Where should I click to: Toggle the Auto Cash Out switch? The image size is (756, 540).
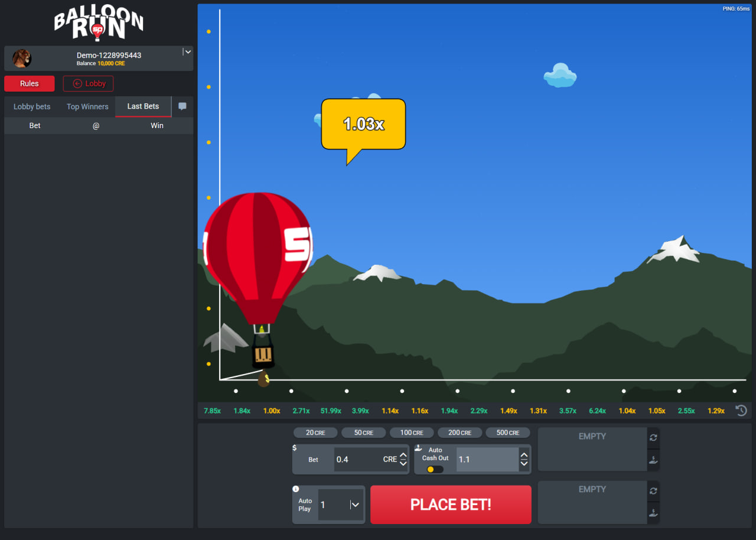(x=434, y=469)
